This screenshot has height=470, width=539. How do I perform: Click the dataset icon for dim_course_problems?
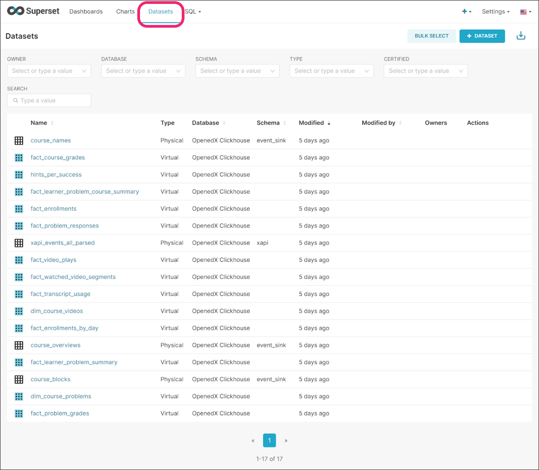pyautogui.click(x=19, y=396)
